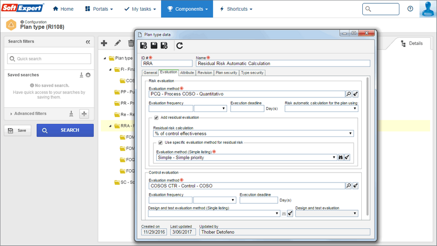This screenshot has width=437, height=246.
Task: Click the saved searches settings gear
Action: coord(88,75)
